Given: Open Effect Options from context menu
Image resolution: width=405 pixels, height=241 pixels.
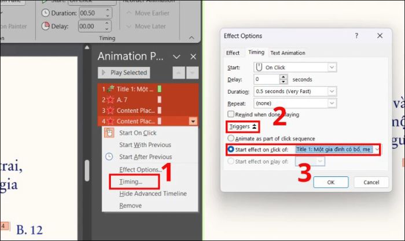Looking at the screenshot, I should [x=141, y=169].
